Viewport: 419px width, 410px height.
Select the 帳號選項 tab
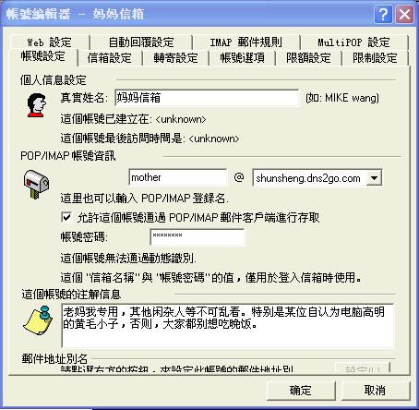tap(242, 58)
